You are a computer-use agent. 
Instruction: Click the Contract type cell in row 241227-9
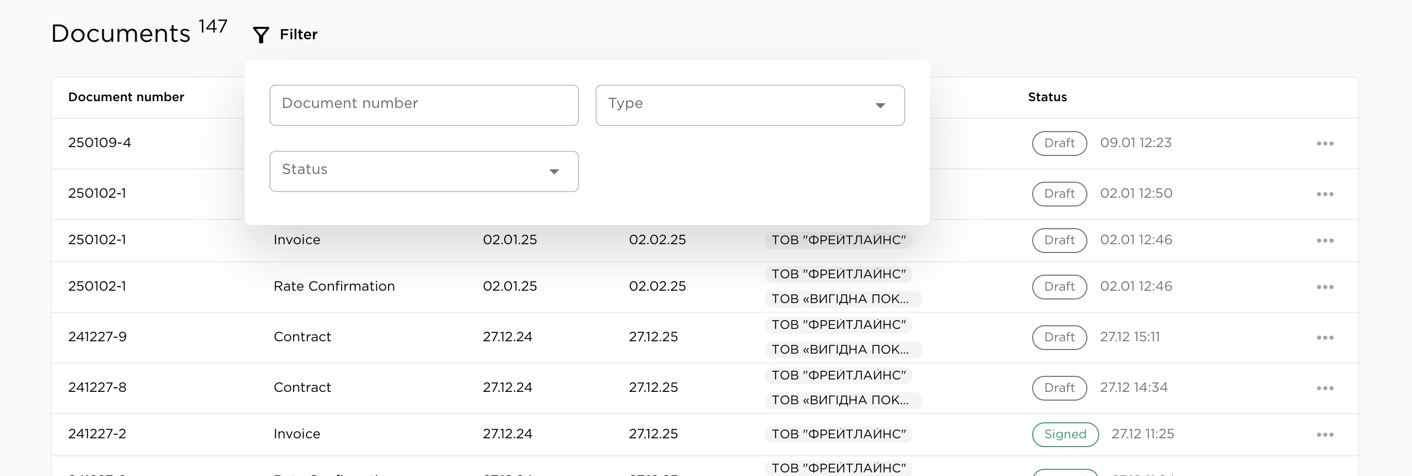[302, 337]
